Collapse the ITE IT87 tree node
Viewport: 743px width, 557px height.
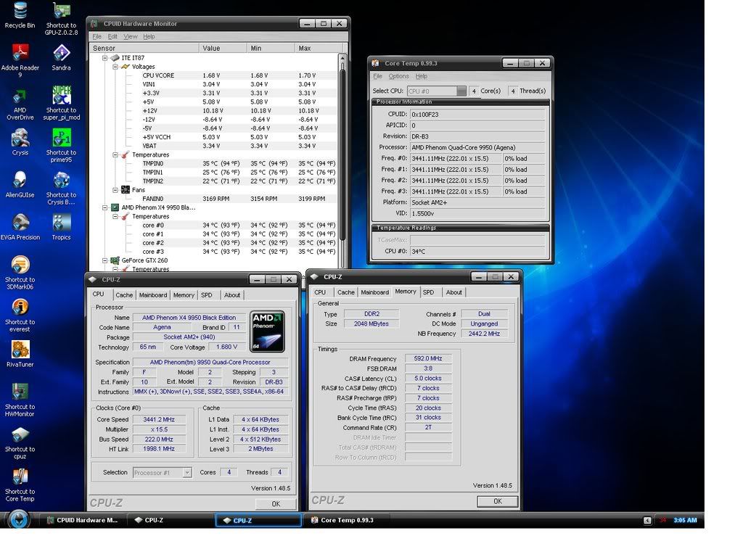(104, 58)
